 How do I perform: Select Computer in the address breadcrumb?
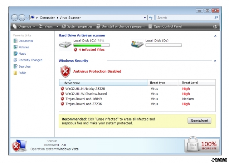(47, 18)
